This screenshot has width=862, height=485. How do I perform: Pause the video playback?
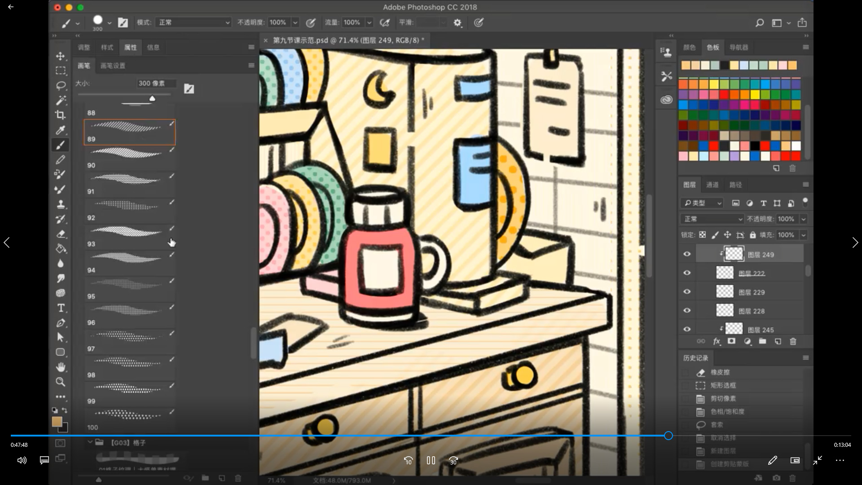tap(431, 460)
